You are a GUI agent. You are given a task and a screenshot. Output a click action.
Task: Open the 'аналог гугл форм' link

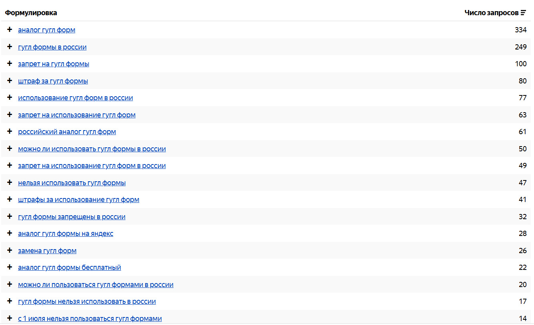point(46,30)
